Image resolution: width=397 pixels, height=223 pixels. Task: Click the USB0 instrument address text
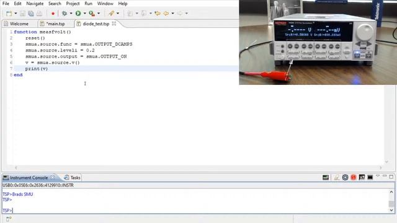tap(38, 185)
